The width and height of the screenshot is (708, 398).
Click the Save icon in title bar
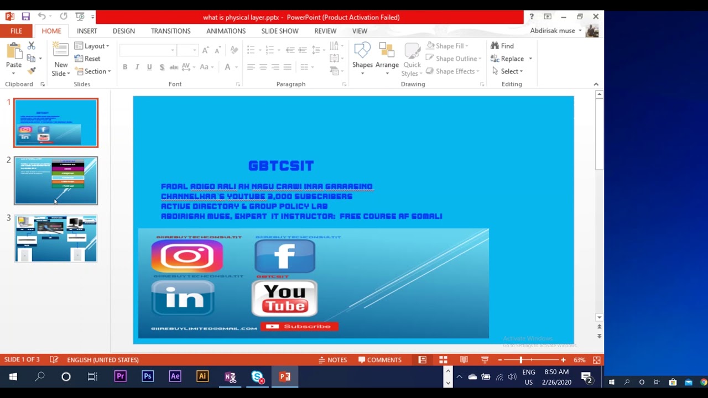coord(25,17)
